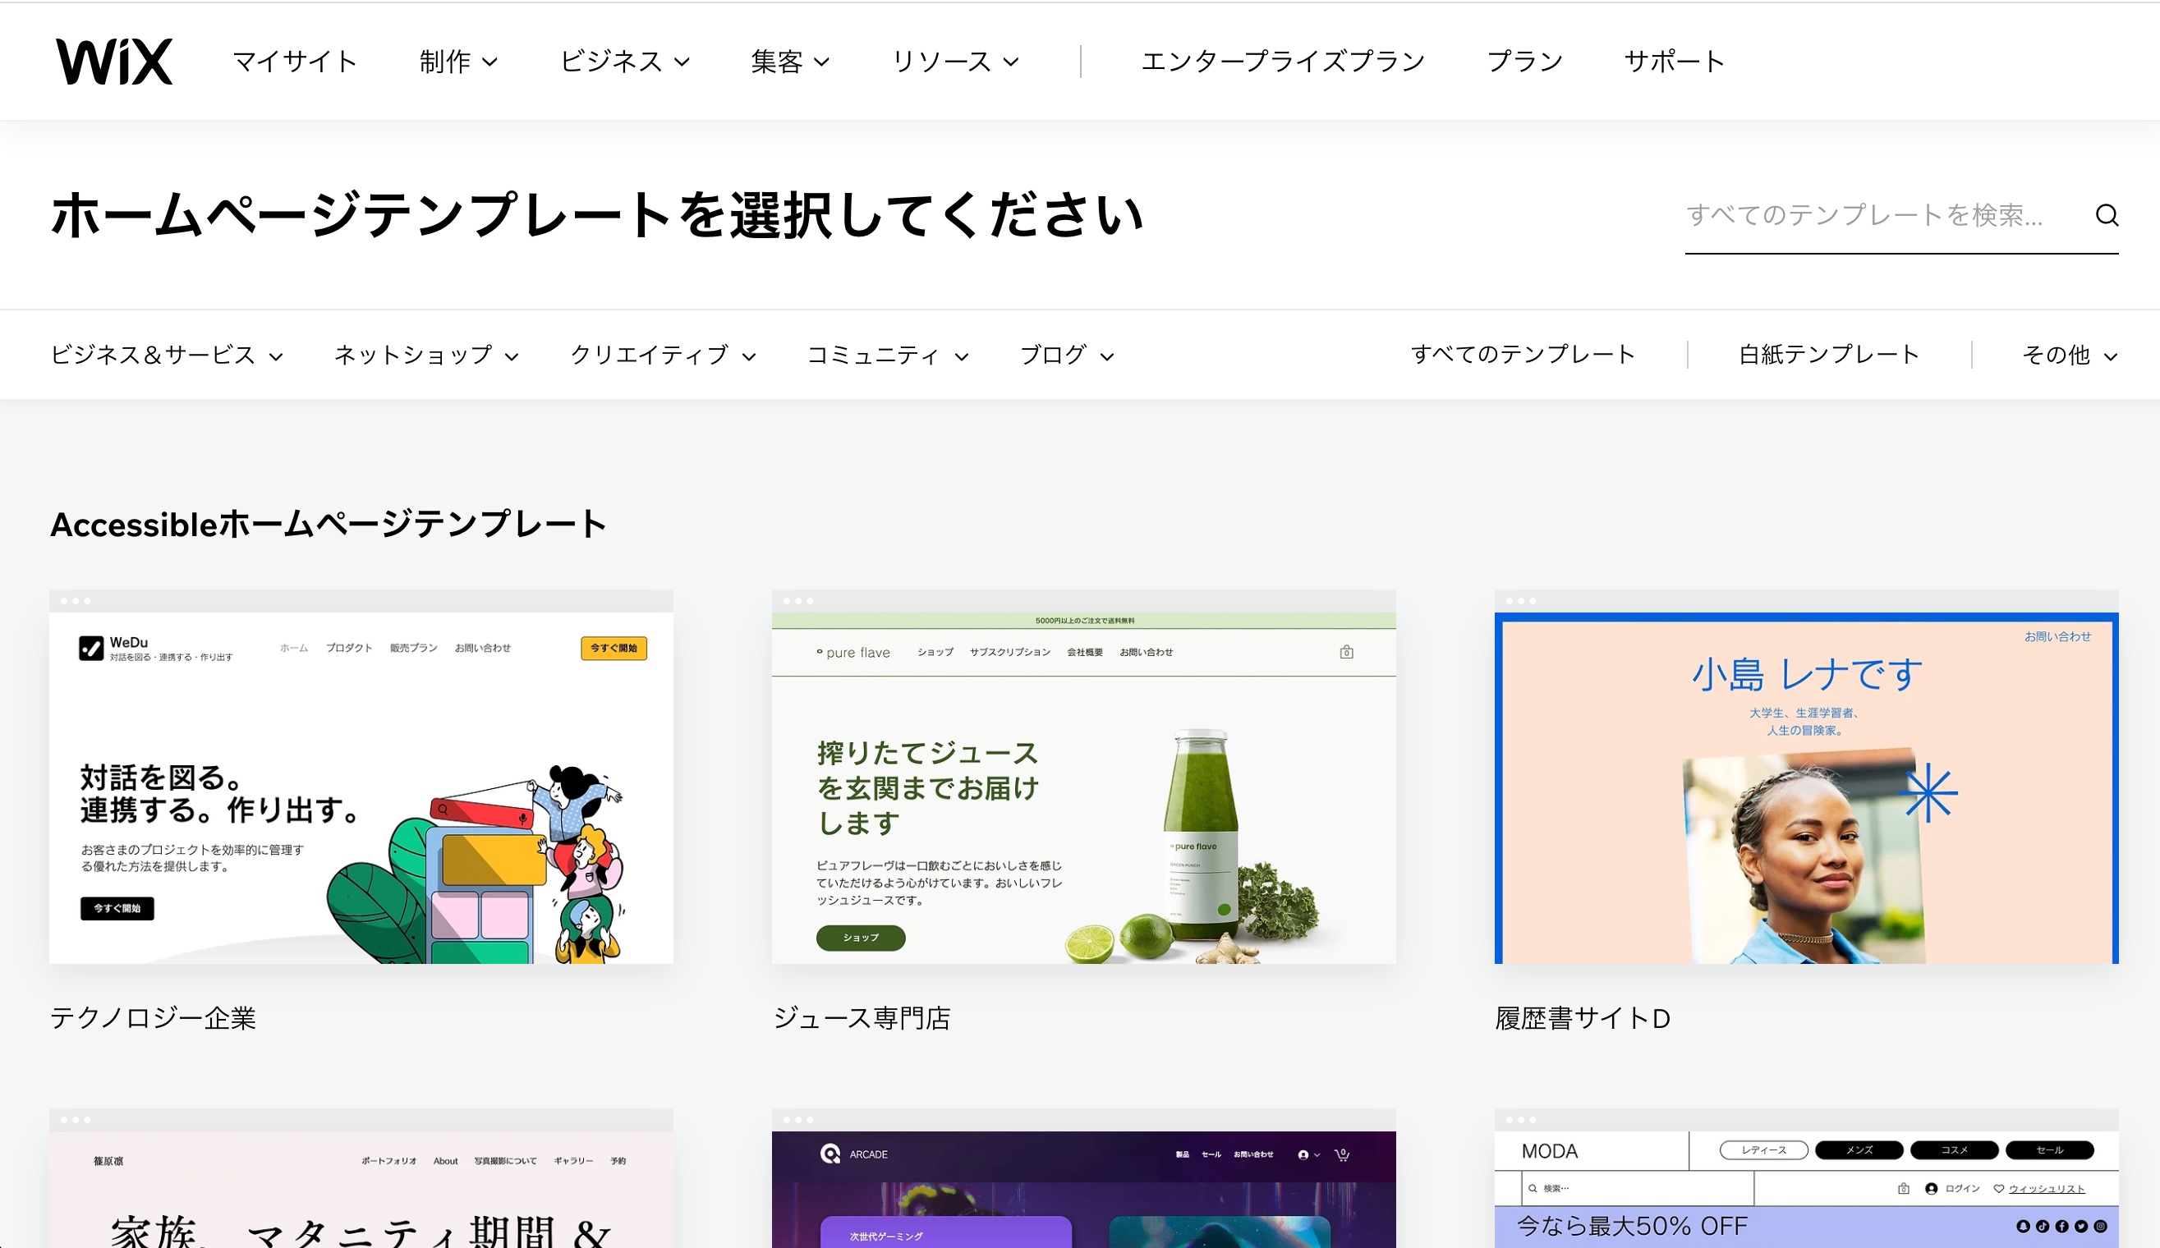This screenshot has width=2160, height=1248.
Task: Click お問い合わせ link in resume preview
Action: coord(2057,637)
